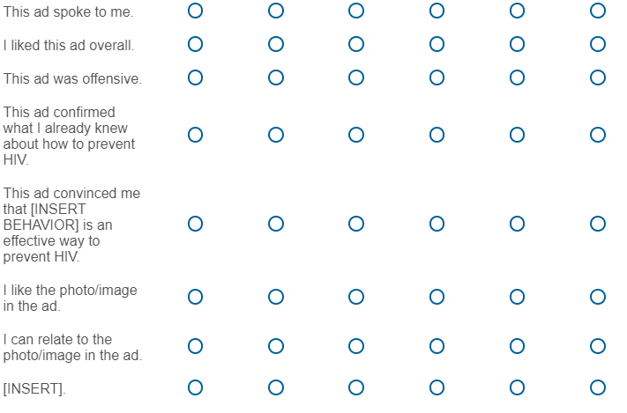627x413 pixels.
Task: Select second radio for 'ad confirmed what I already knew'
Action: click(x=276, y=135)
